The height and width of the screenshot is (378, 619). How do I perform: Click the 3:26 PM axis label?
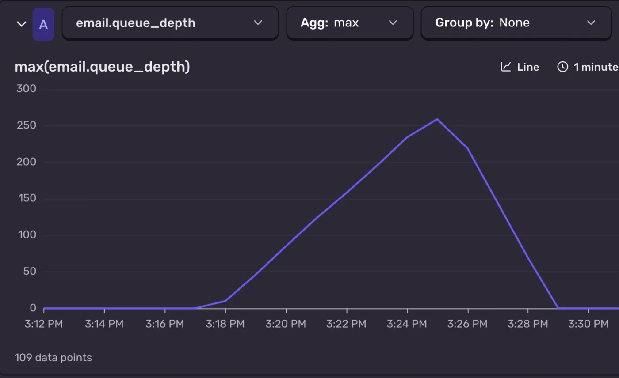pos(468,324)
